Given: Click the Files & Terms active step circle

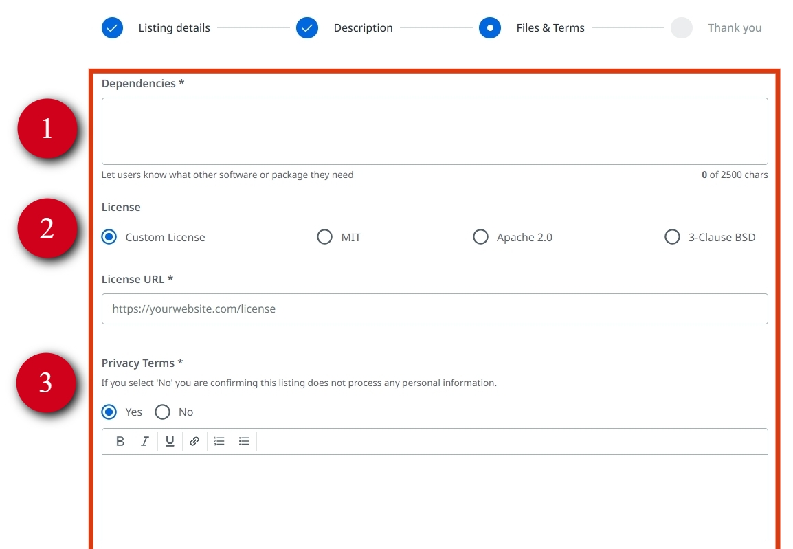Looking at the screenshot, I should click(490, 27).
